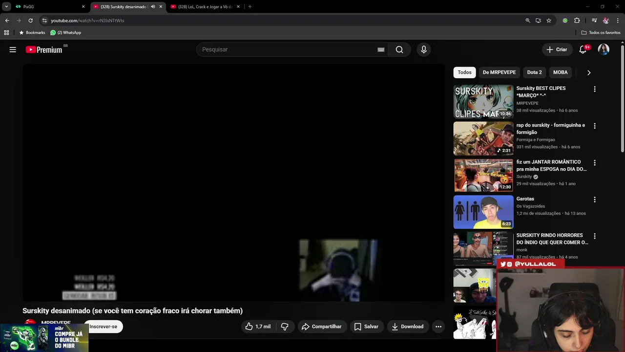Close the PixGG tab
Image resolution: width=625 pixels, height=352 pixels.
click(x=83, y=7)
